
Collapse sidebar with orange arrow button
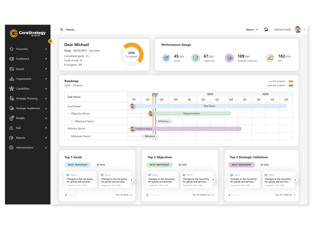pyautogui.click(x=50, y=41)
